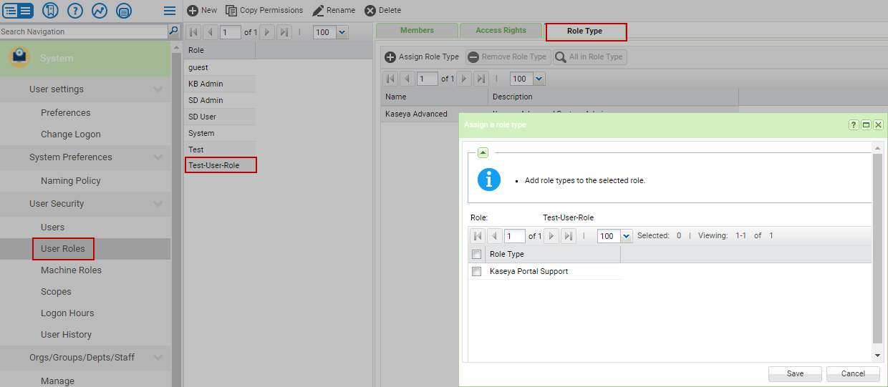Collapse the Orgs/Groups/Depts/Staff section

tap(158, 358)
